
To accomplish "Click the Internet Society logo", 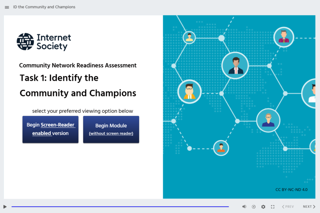I will pyautogui.click(x=43, y=41).
